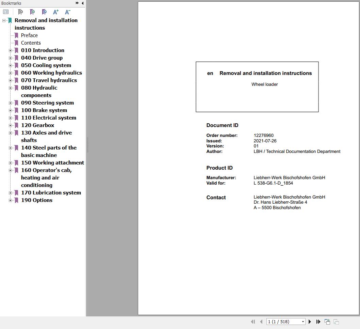This screenshot has width=360, height=329.
Task: Expand the 080 Hydraulic components bookmark
Action: [x=10, y=88]
